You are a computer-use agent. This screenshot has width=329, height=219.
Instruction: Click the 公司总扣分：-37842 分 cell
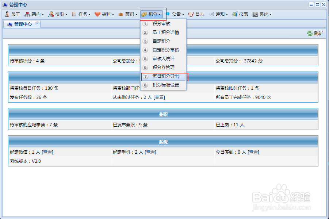point(266,61)
